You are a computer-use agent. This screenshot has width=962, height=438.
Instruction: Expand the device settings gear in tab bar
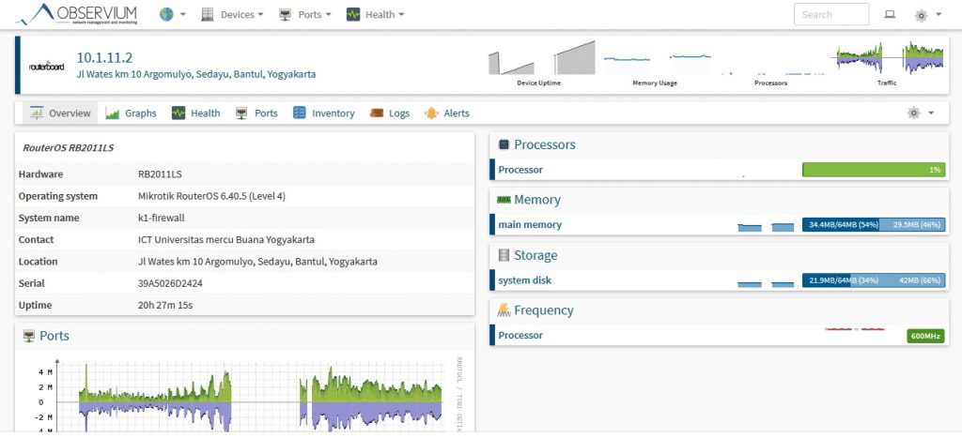coord(919,113)
